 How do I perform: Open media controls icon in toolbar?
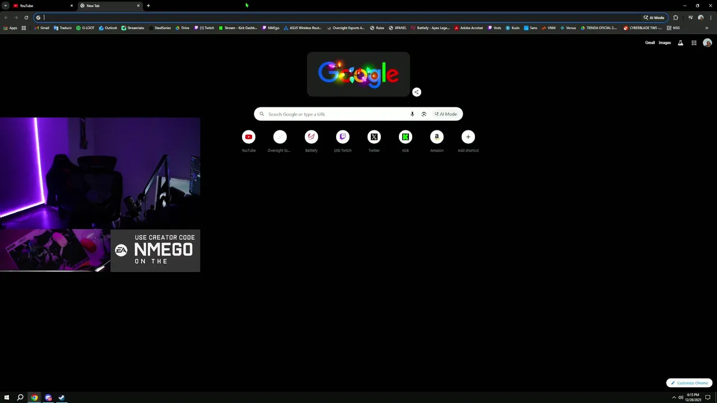pyautogui.click(x=691, y=17)
